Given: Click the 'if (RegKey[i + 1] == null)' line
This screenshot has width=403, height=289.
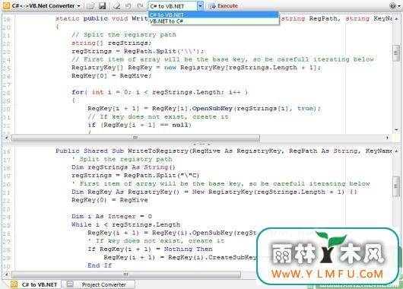Looking at the screenshot, I should point(140,125).
